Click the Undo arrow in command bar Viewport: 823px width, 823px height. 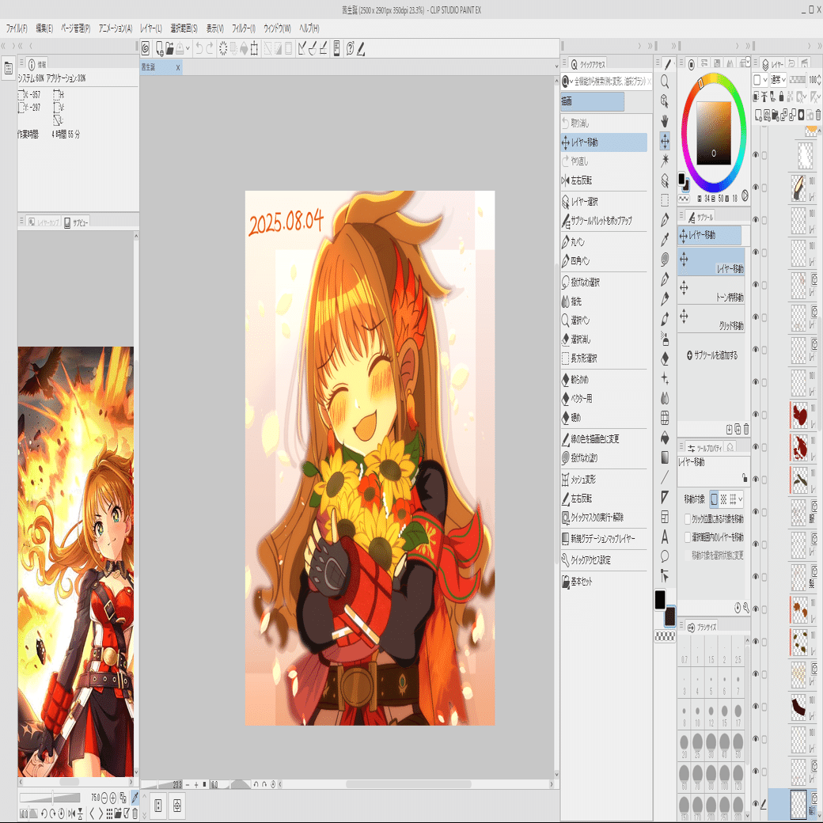[x=199, y=48]
